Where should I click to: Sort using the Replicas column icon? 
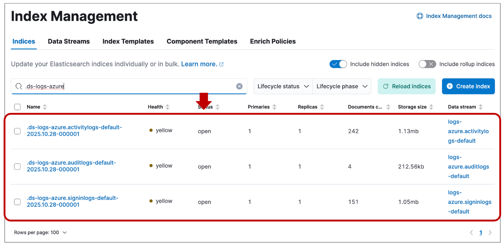coord(322,107)
